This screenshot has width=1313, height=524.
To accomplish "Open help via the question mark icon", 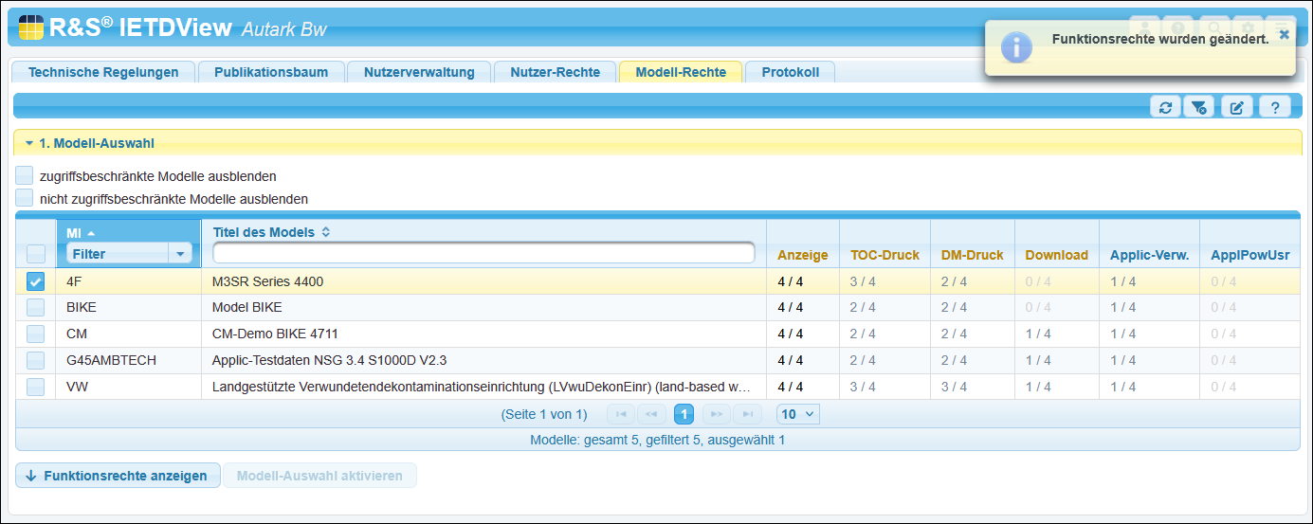I will pos(1275,107).
